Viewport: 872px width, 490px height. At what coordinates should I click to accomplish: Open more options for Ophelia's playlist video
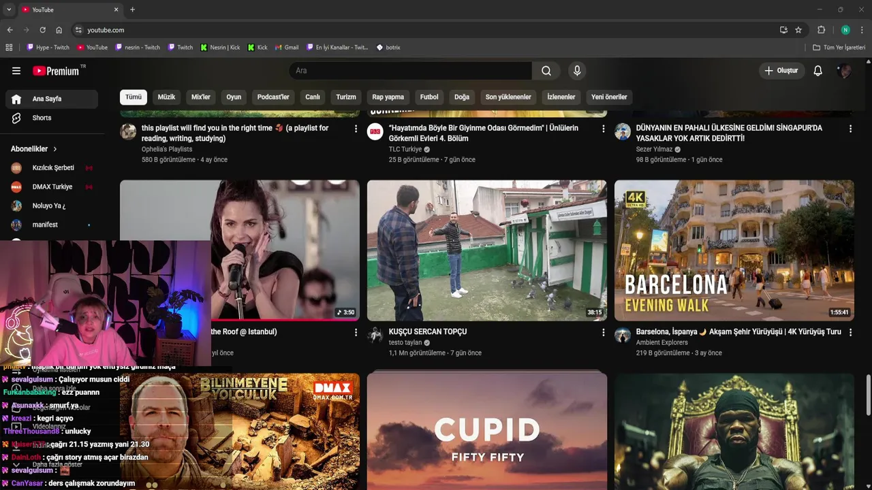click(x=356, y=129)
